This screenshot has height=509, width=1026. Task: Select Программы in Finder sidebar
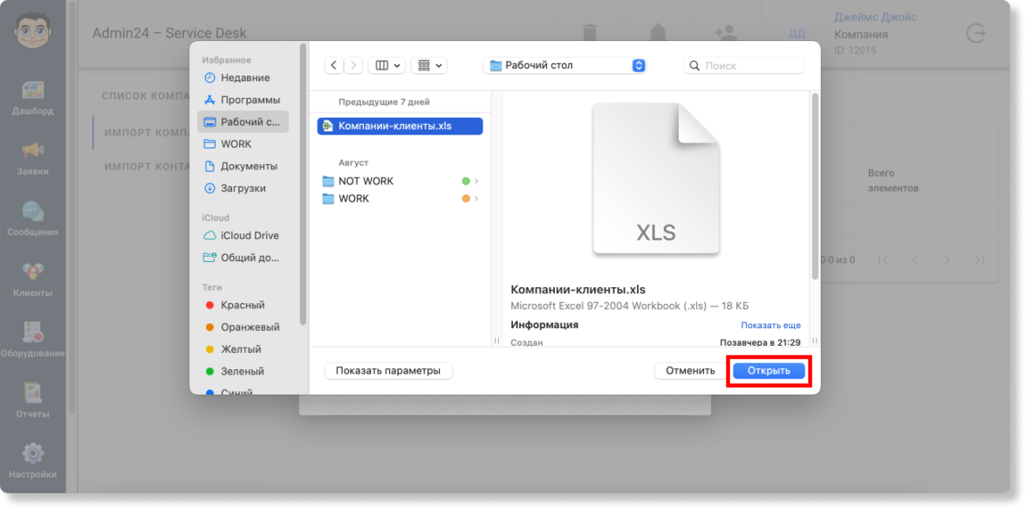click(243, 100)
